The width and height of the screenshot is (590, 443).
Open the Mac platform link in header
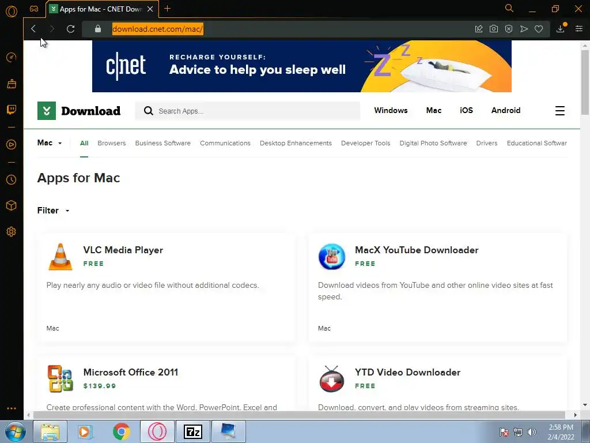pos(433,110)
